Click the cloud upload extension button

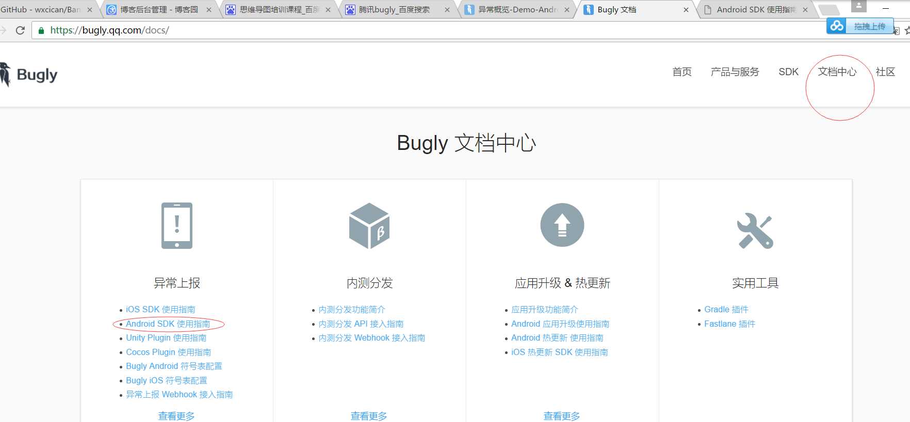(x=860, y=26)
